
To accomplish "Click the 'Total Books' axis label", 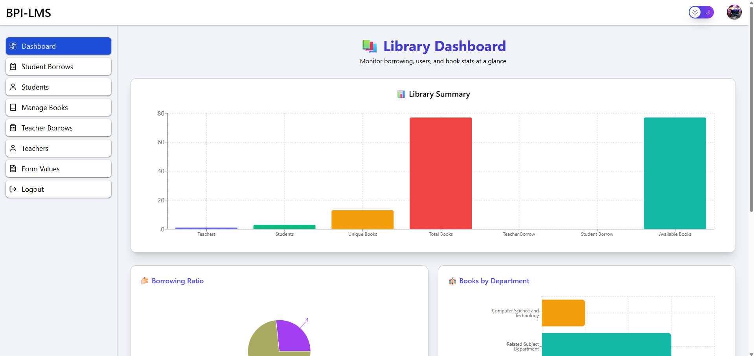I will coord(441,234).
